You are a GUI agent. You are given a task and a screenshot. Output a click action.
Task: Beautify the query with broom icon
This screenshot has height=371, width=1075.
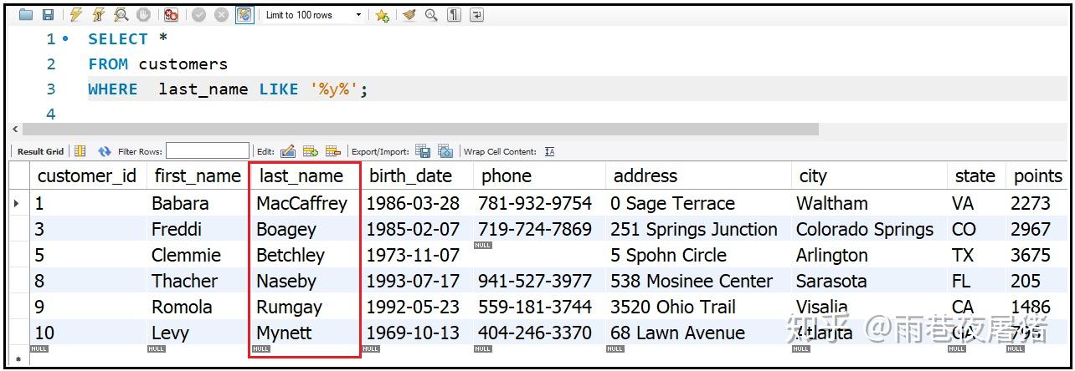pyautogui.click(x=409, y=15)
